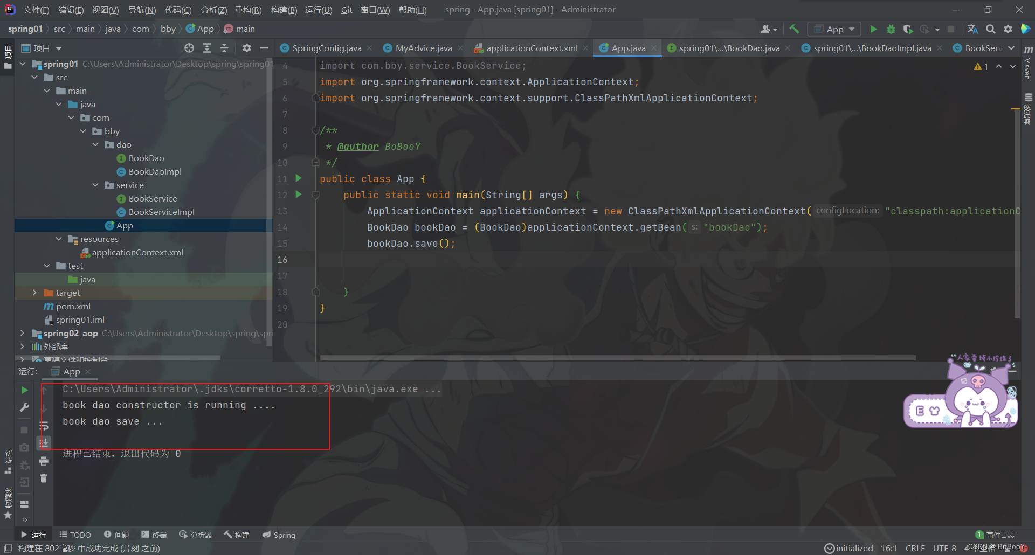The image size is (1035, 555).
Task: Open the 终端 terminal tool window
Action: pos(154,535)
